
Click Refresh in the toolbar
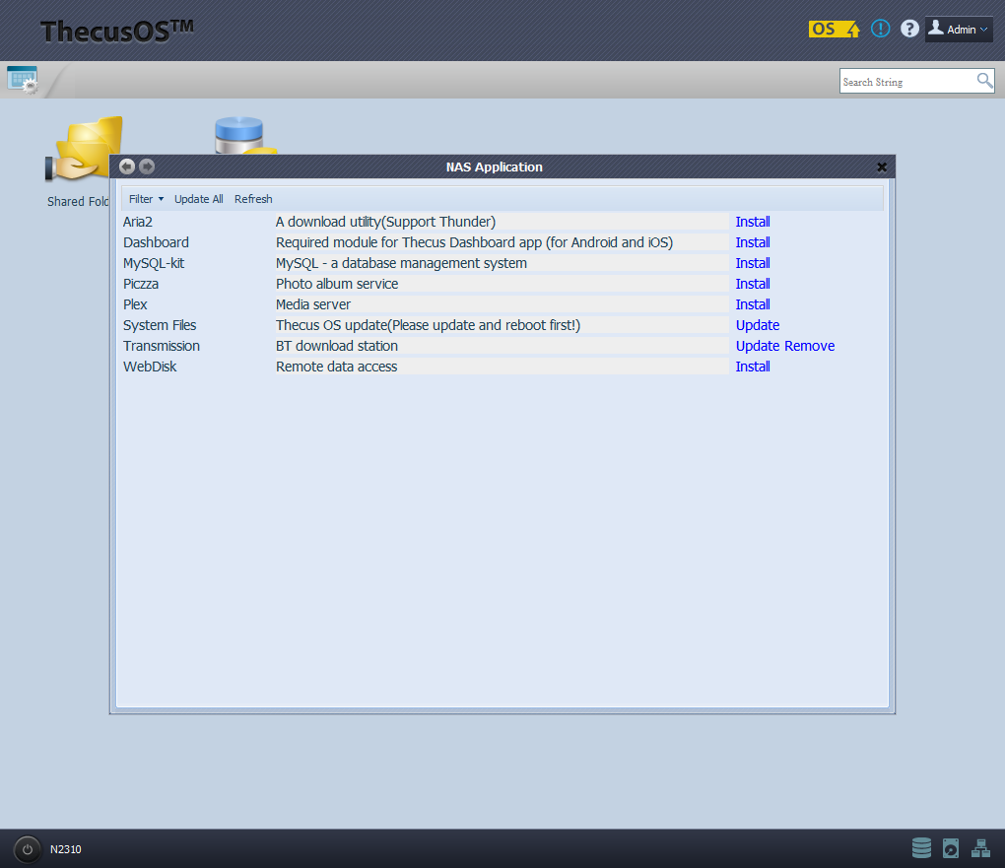coord(253,199)
